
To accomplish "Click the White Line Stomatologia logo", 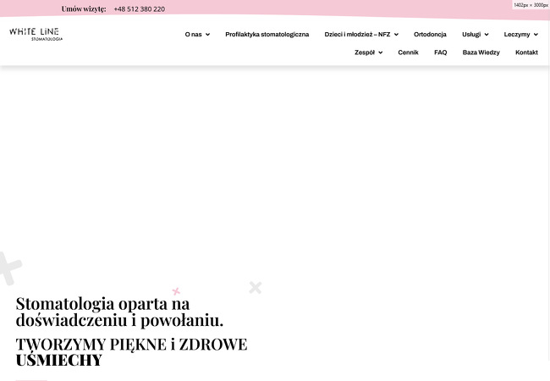I will (36, 35).
